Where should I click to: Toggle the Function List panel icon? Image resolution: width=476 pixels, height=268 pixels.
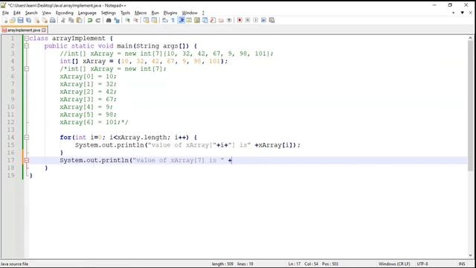pyautogui.click(x=213, y=20)
